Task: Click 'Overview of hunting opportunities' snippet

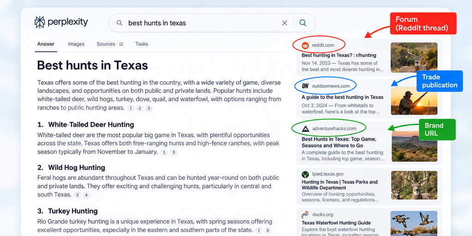Action: (x=340, y=197)
